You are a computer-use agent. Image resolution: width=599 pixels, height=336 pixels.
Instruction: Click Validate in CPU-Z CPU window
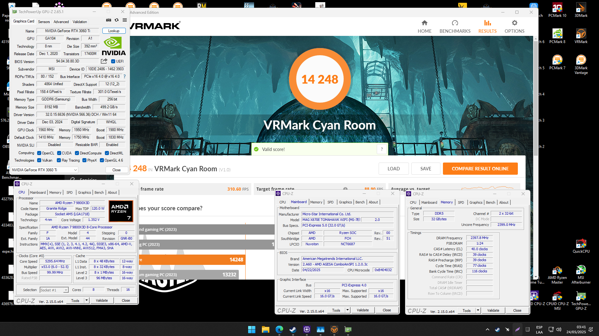click(x=102, y=300)
